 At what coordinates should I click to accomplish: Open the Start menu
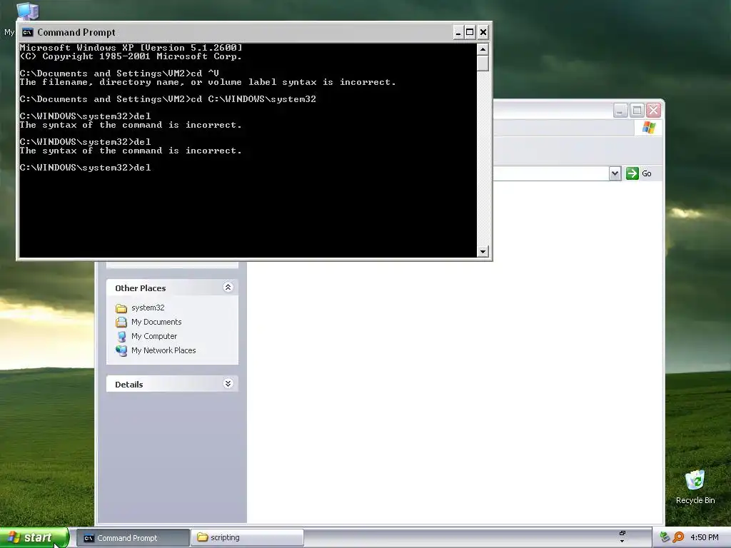click(x=34, y=538)
